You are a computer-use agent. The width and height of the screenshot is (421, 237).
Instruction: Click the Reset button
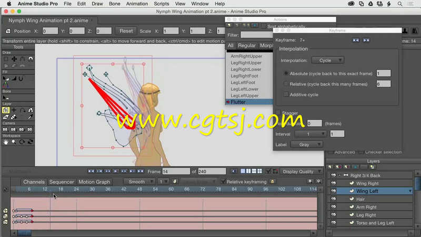[x=126, y=31]
